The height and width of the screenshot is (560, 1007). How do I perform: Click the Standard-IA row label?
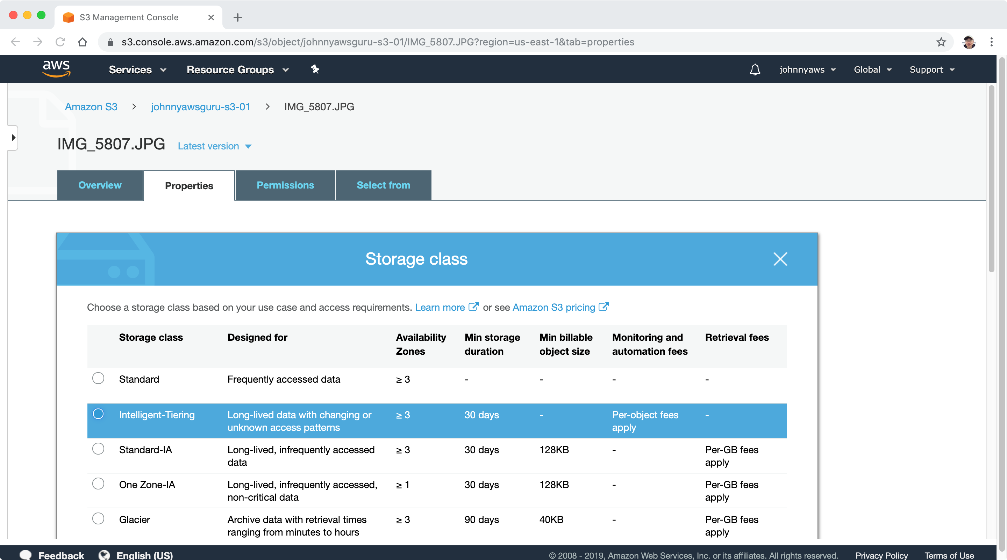click(145, 450)
